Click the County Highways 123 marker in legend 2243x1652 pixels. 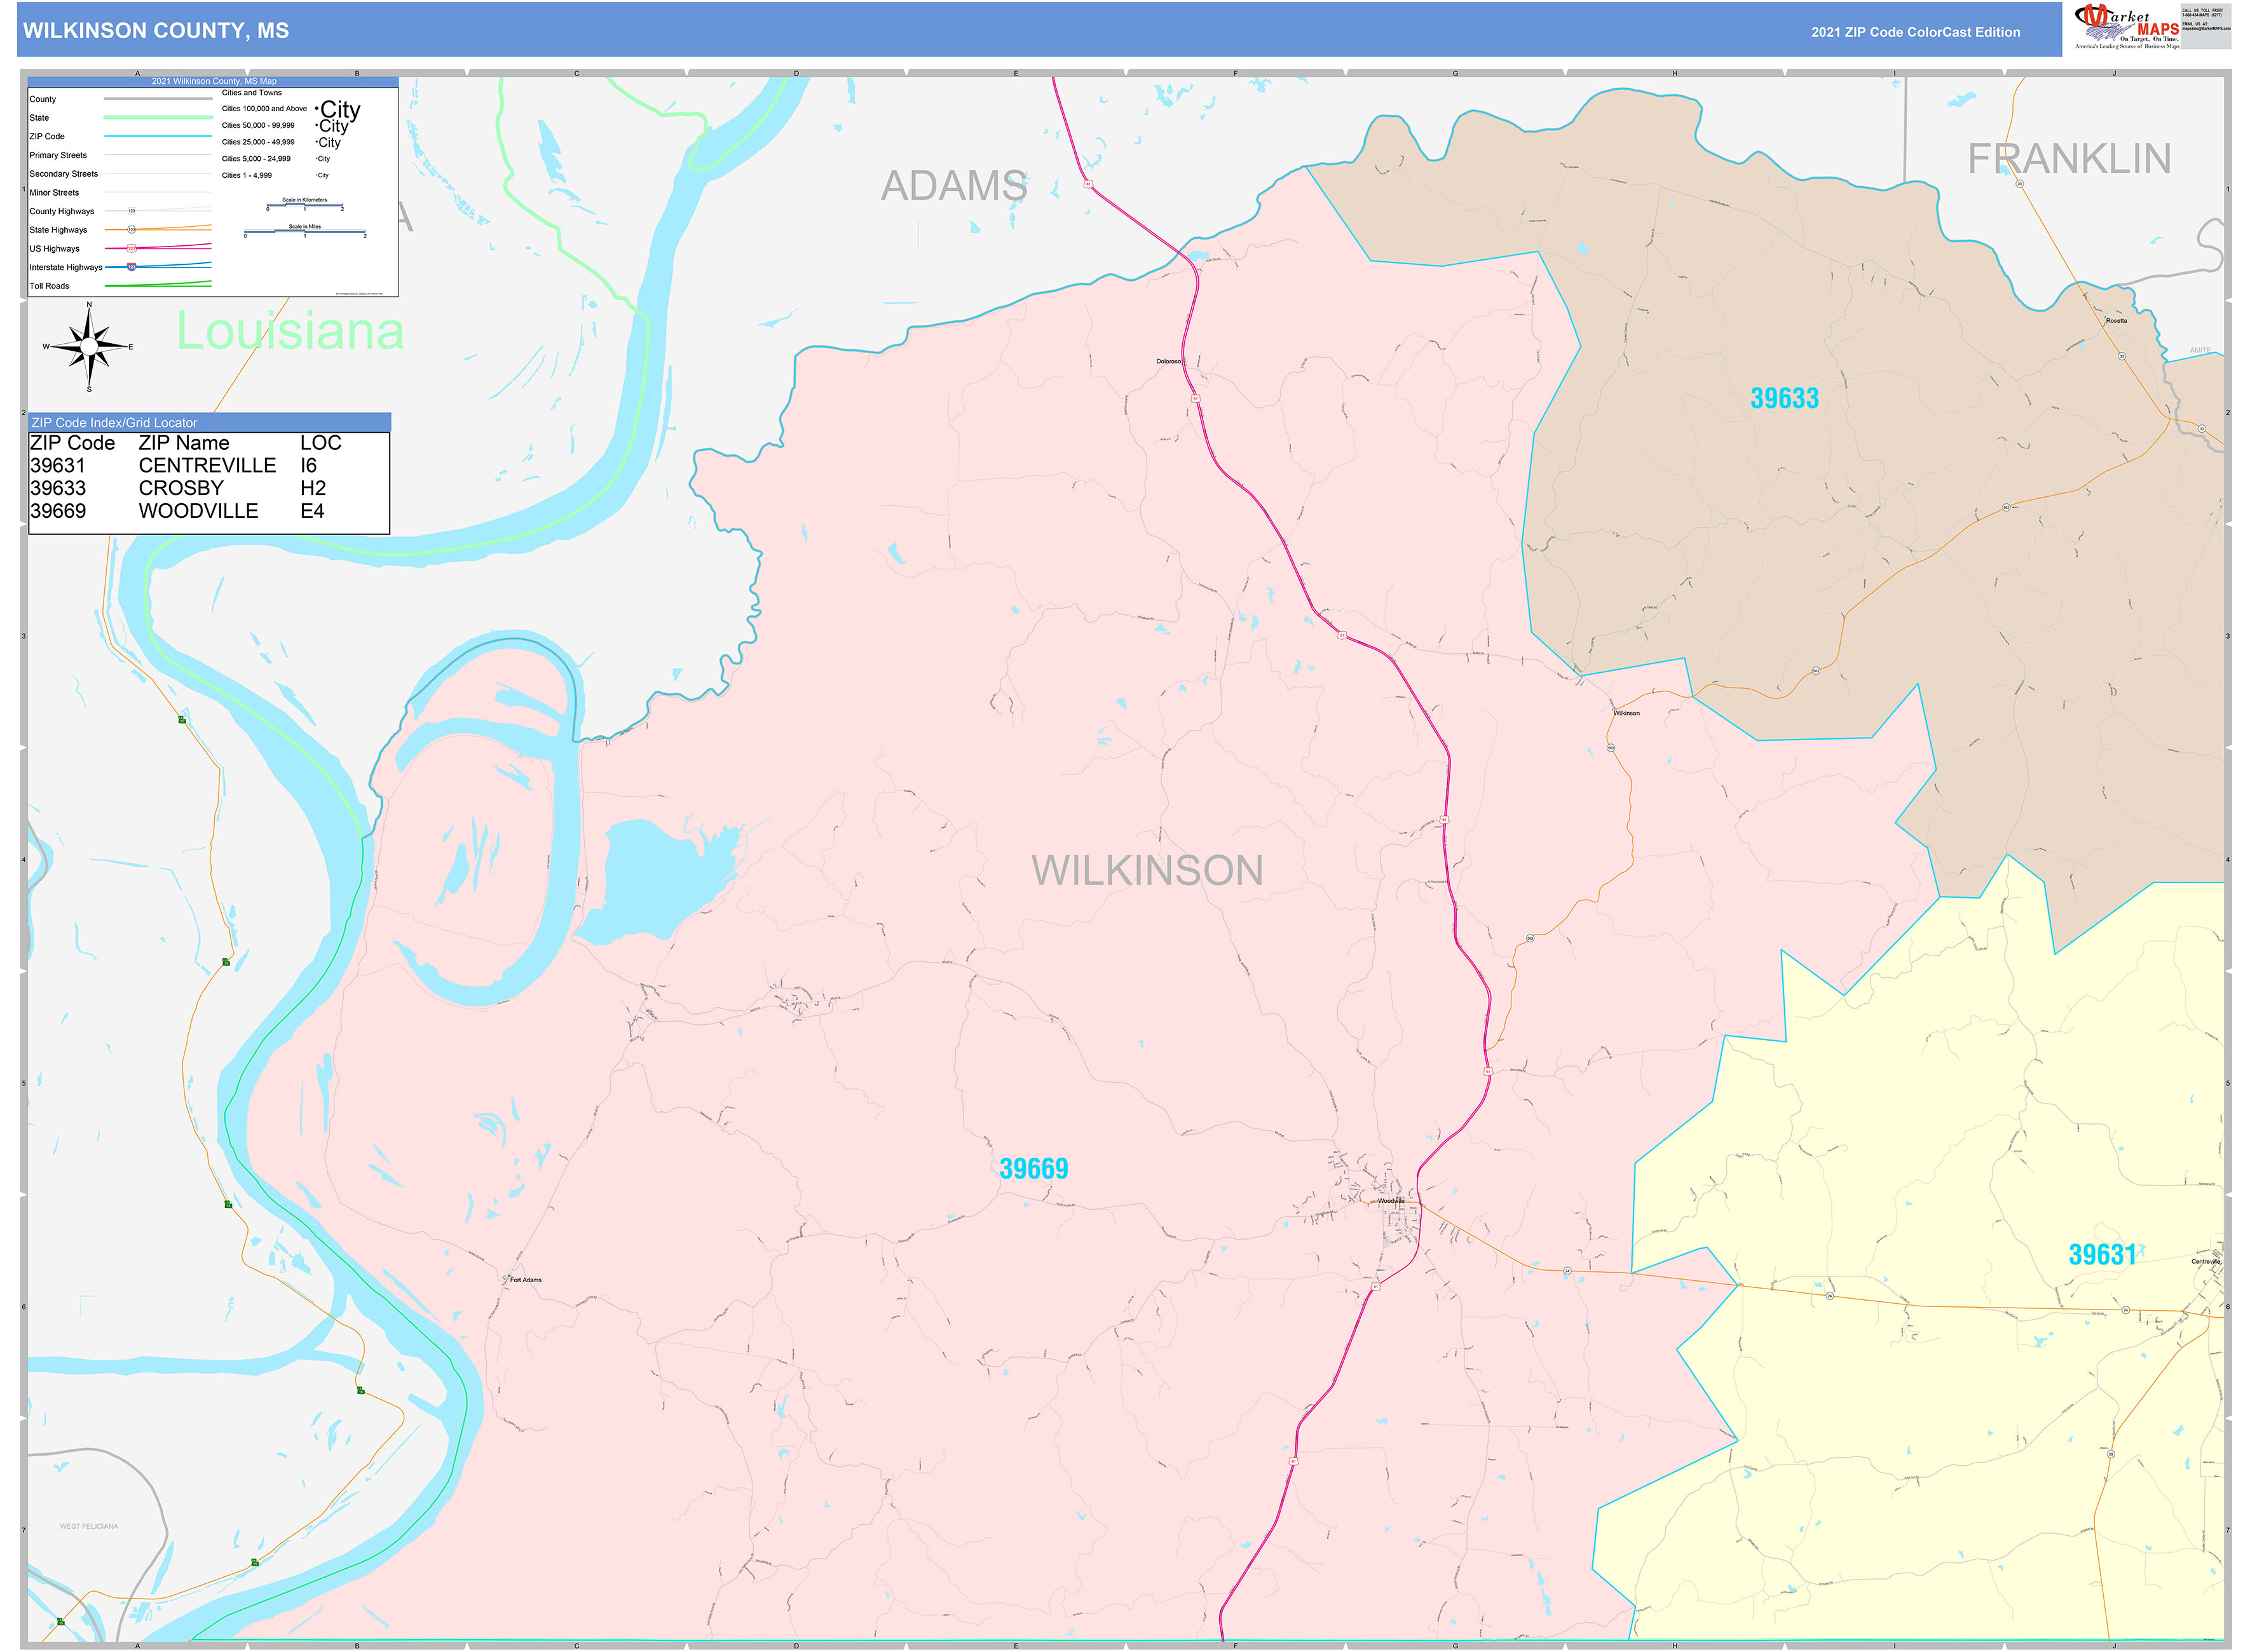coord(132,211)
